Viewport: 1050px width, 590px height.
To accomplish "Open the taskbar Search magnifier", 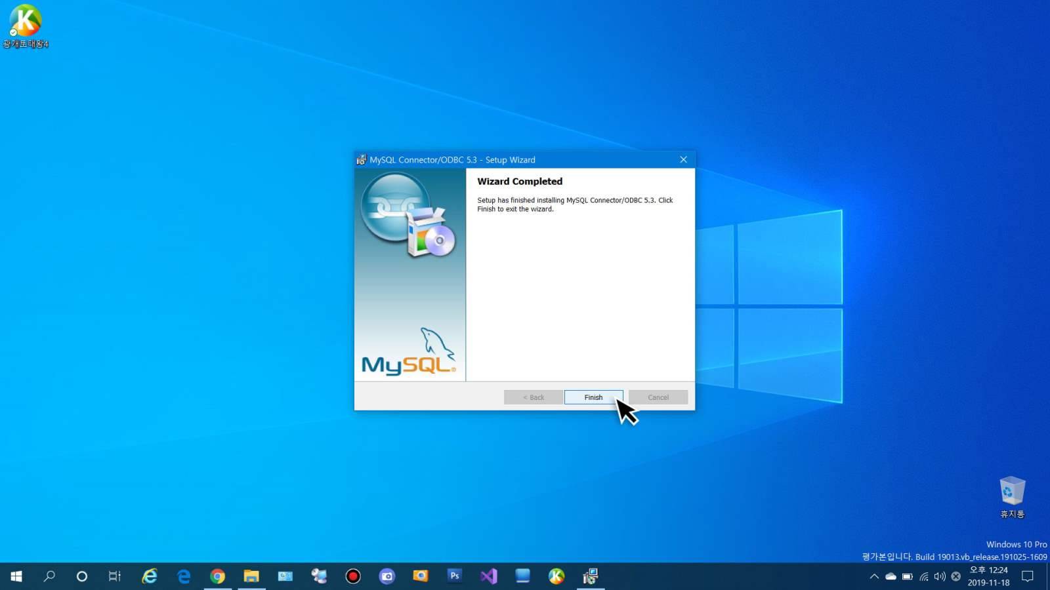I will tap(49, 576).
